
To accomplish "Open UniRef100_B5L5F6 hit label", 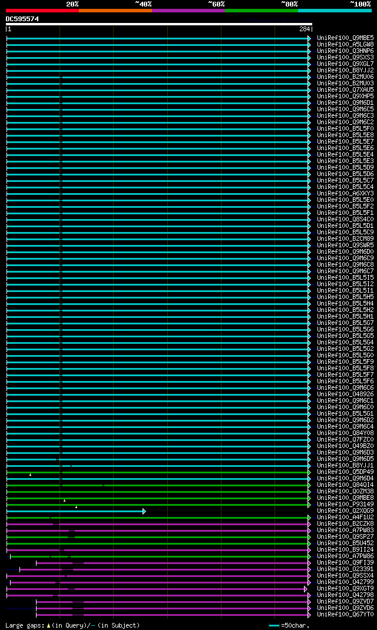I will (x=345, y=382).
